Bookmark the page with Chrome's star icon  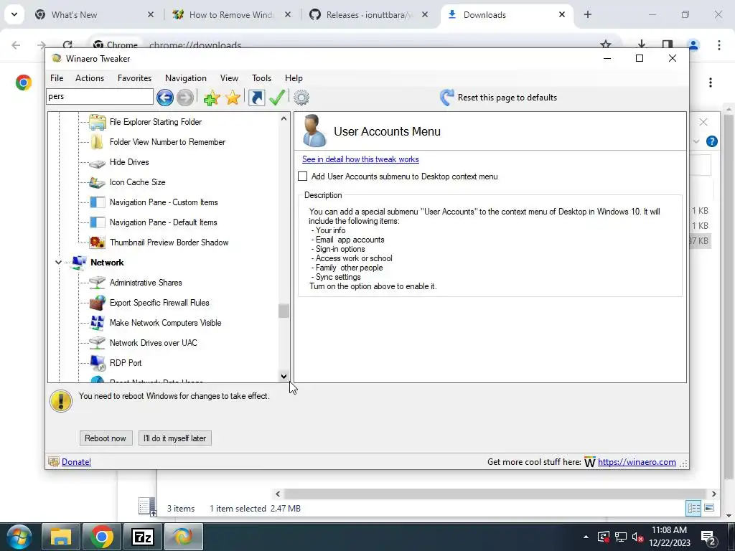tap(606, 45)
